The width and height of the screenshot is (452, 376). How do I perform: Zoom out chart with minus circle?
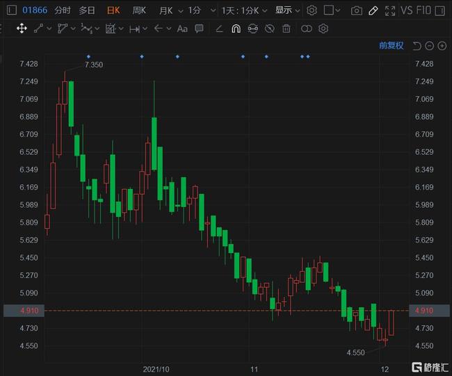pyautogui.click(x=429, y=46)
